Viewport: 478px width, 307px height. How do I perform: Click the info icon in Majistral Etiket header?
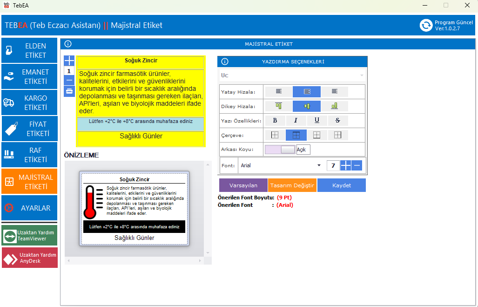tap(68, 44)
